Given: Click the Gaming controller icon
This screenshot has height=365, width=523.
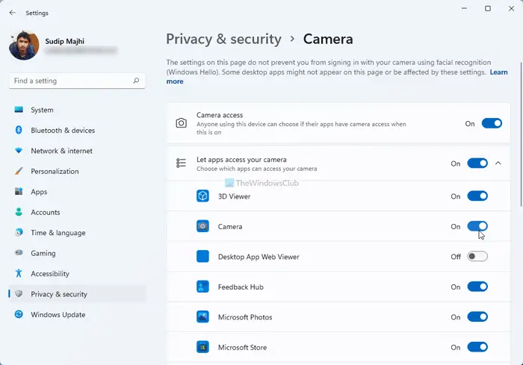Looking at the screenshot, I should tap(19, 253).
